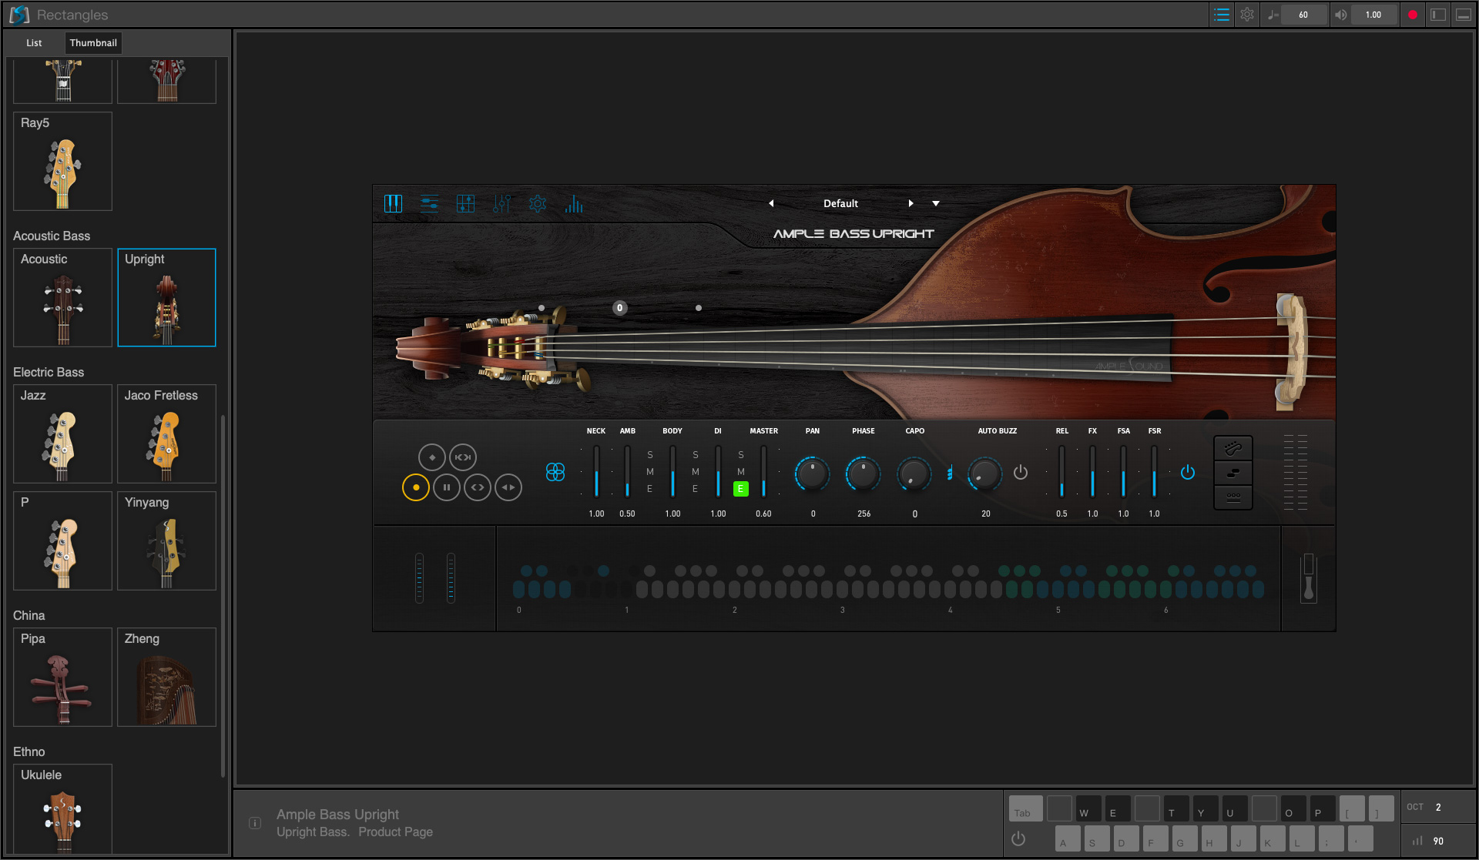Screen dimensions: 1479x860
Task: Open the Tab player panel icon
Action: 465,203
